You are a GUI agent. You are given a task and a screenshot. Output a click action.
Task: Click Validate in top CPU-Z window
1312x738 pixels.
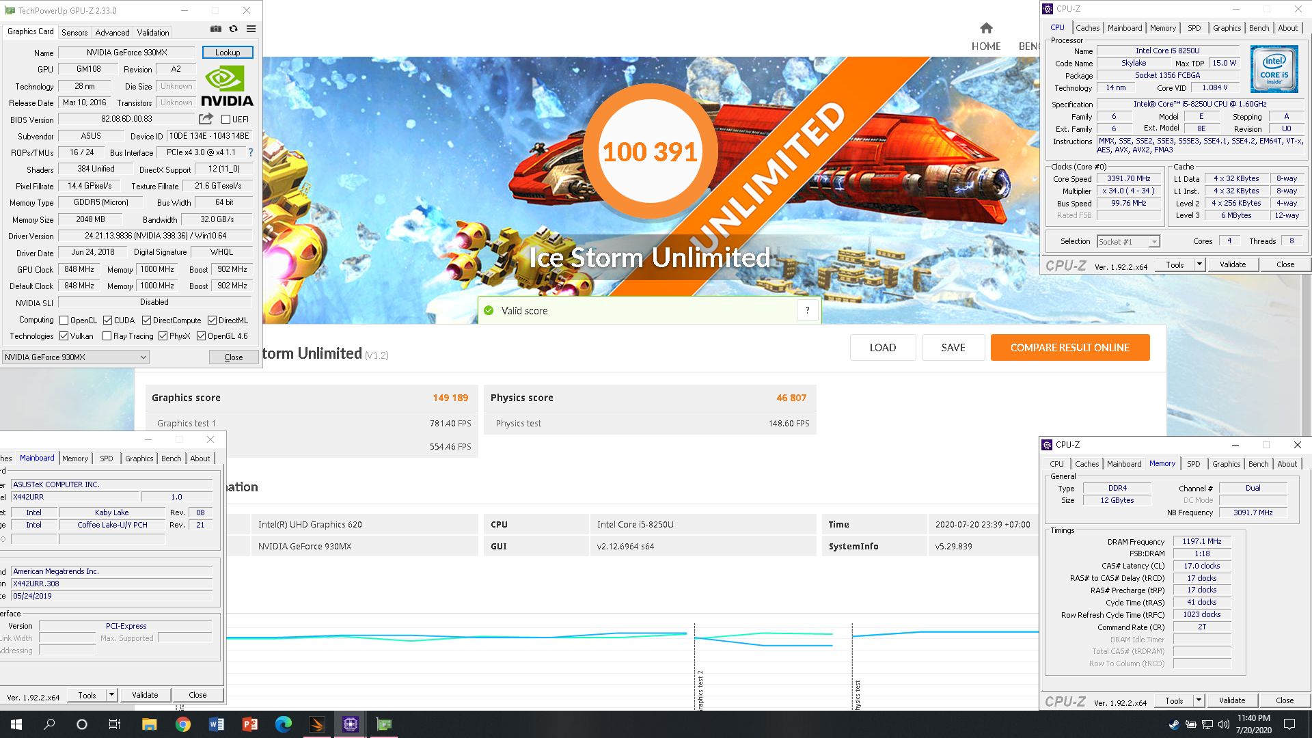tap(1233, 264)
